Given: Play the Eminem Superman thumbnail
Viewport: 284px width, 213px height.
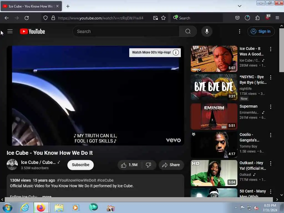Looking at the screenshot, I should click(214, 116).
